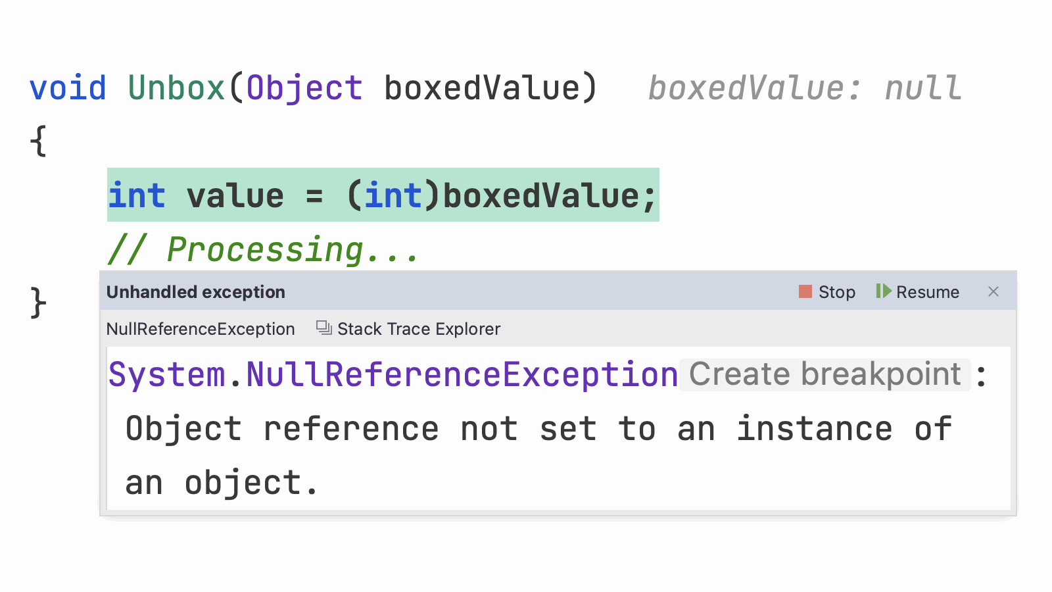Image resolution: width=1052 pixels, height=592 pixels.
Task: Click the Object parameter type in signature
Action: pos(304,88)
